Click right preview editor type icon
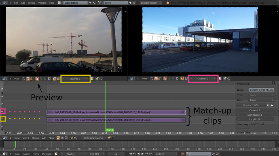279x156 pixels. [x=132, y=79]
